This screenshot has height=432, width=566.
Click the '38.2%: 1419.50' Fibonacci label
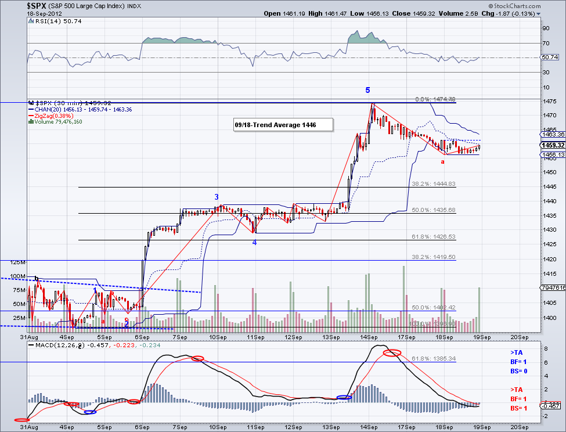(x=434, y=257)
